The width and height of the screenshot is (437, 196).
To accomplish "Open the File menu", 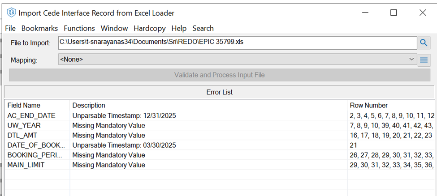I will coord(10,28).
